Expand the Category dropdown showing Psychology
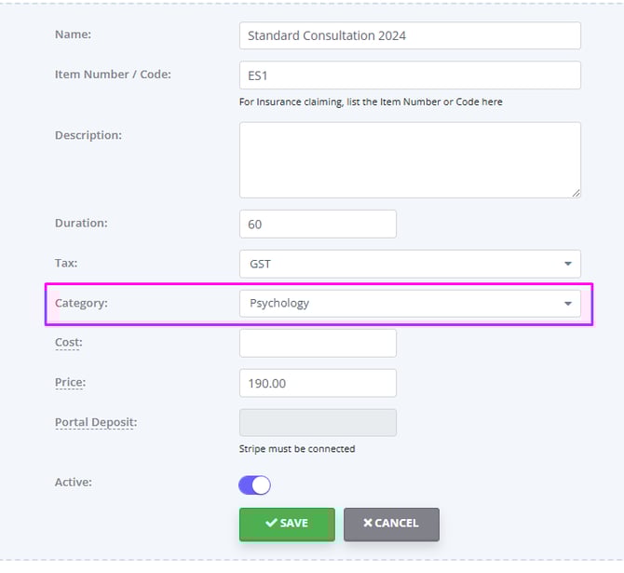Image resolution: width=624 pixels, height=573 pixels. 409,304
